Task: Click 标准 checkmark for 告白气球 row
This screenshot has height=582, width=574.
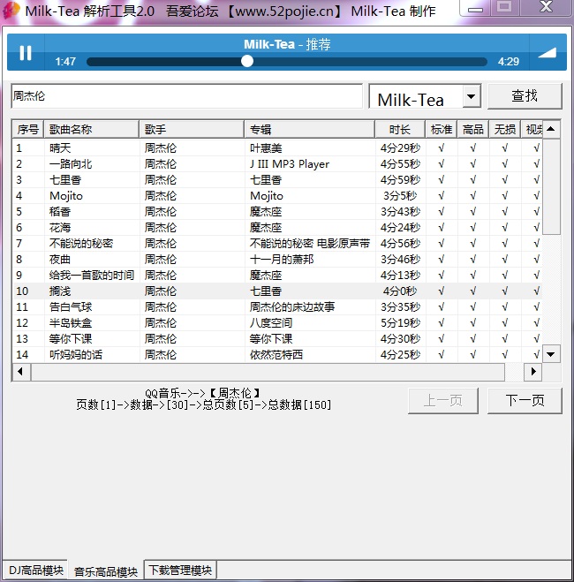Action: point(442,307)
